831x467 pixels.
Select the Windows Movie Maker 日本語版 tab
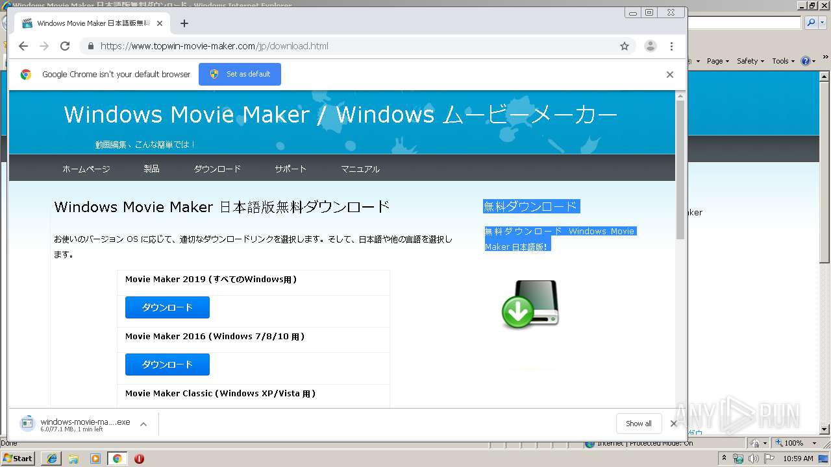point(91,23)
